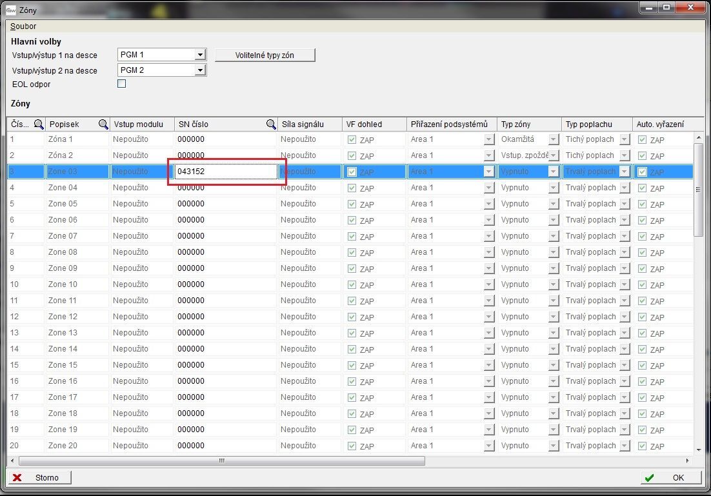Select the Zone 10 description cell
This screenshot has width=711, height=496.
coord(77,284)
